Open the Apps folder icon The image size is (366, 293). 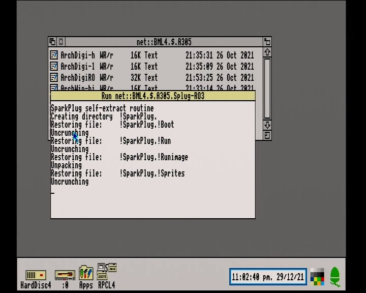pos(86,273)
